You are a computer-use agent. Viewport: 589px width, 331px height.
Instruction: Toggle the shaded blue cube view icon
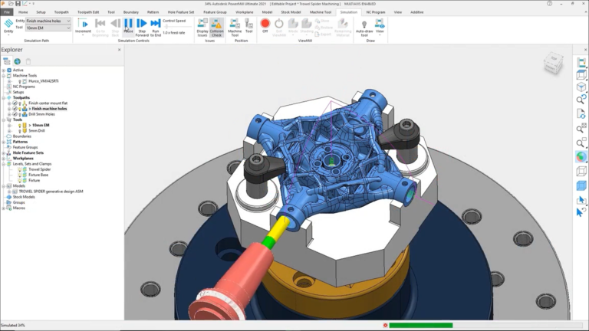pyautogui.click(x=581, y=185)
